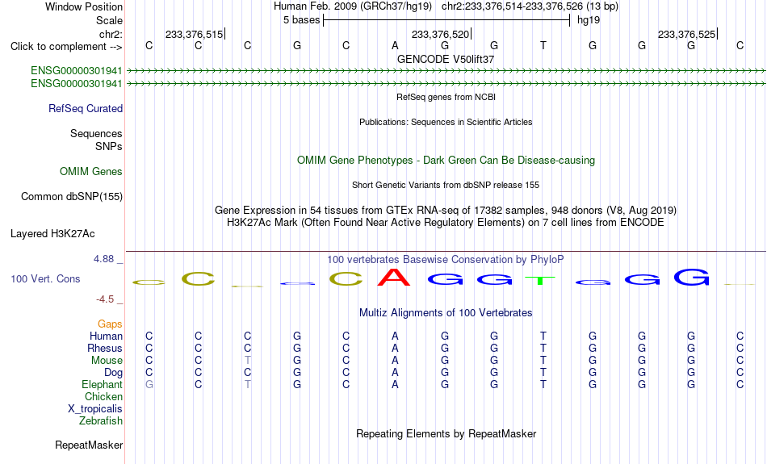The image size is (767, 464).
Task: Click 'Publications: Sequences in Scientific Articles' title
Action: click(x=446, y=122)
